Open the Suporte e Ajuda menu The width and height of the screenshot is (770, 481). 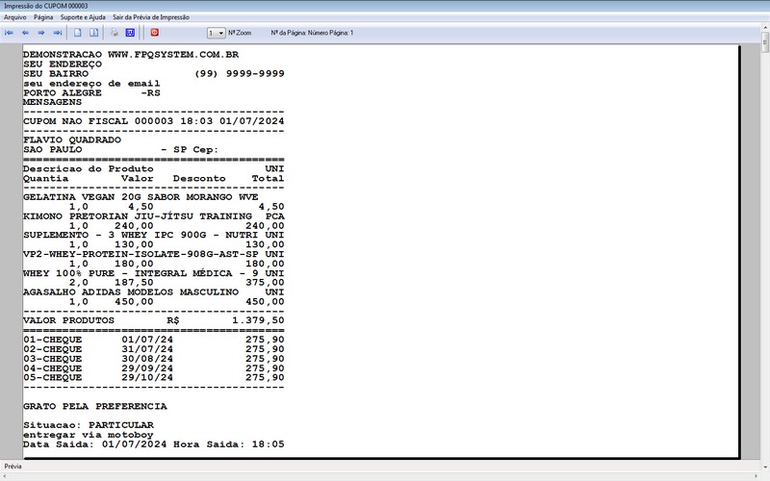click(x=83, y=17)
